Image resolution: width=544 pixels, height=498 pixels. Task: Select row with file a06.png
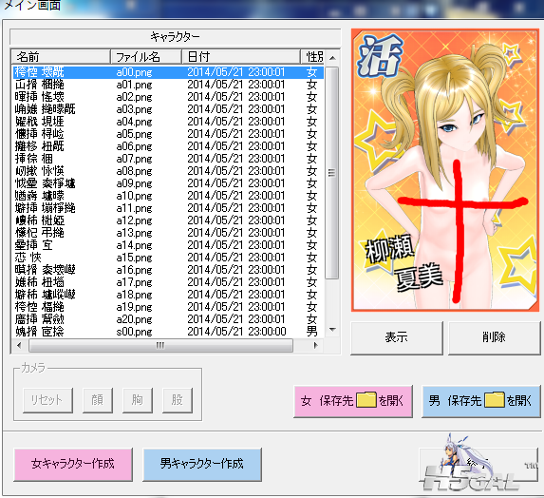[168, 146]
